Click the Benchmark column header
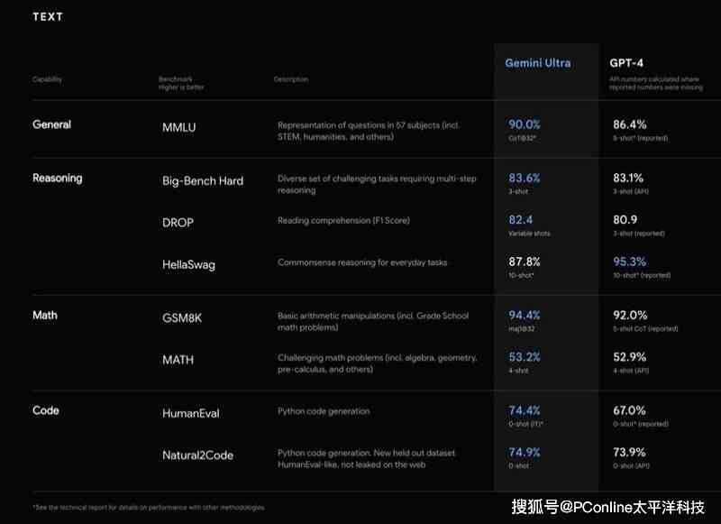This screenshot has height=524, width=721. (x=181, y=83)
